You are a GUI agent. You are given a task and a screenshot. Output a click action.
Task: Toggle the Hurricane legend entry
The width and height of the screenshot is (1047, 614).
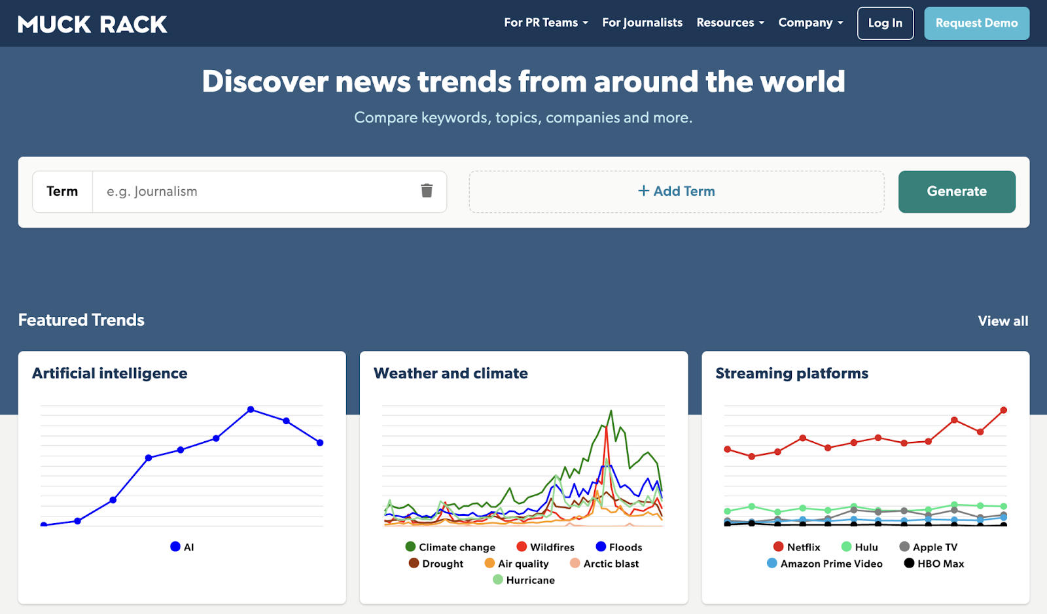523,580
